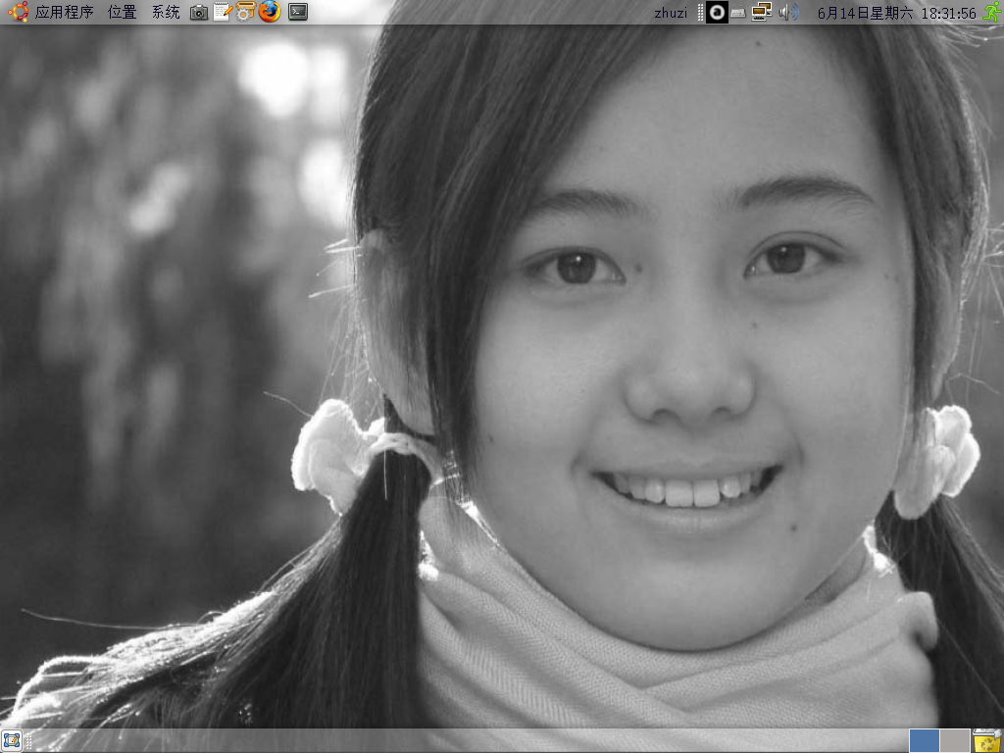Click the dotted applet handle beside zhuzi
Screen dimensions: 1004x753
coord(700,12)
